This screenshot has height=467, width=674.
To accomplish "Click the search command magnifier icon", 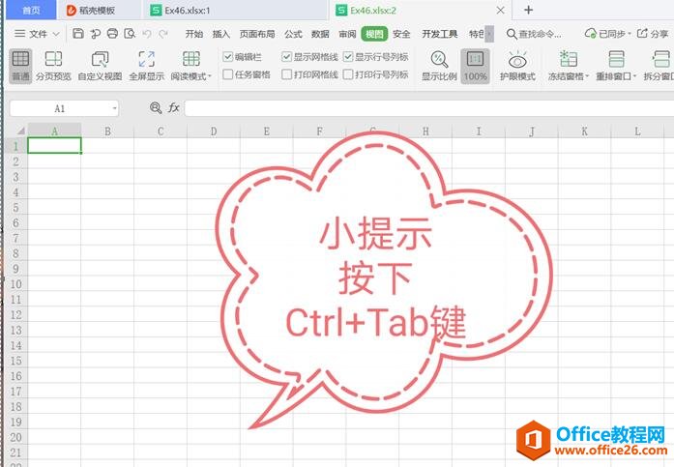I will 512,34.
